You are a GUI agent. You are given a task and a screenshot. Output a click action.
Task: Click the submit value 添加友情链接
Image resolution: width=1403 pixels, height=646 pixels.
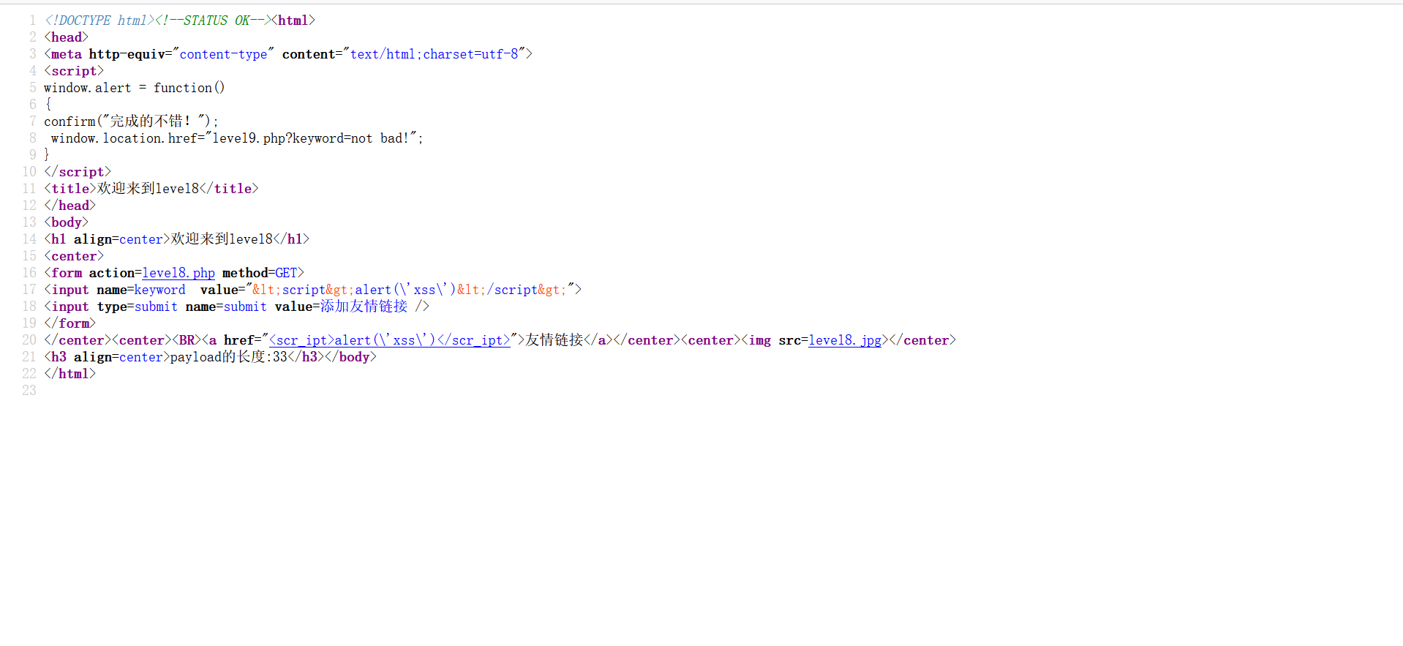(364, 307)
